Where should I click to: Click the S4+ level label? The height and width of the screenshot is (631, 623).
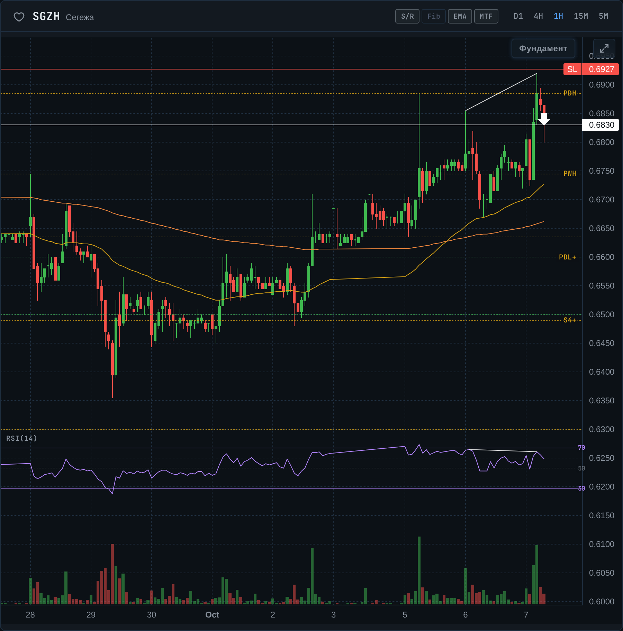[x=570, y=320]
